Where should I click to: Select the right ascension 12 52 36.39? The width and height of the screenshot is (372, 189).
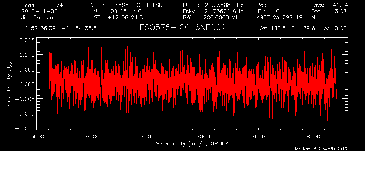[39, 28]
